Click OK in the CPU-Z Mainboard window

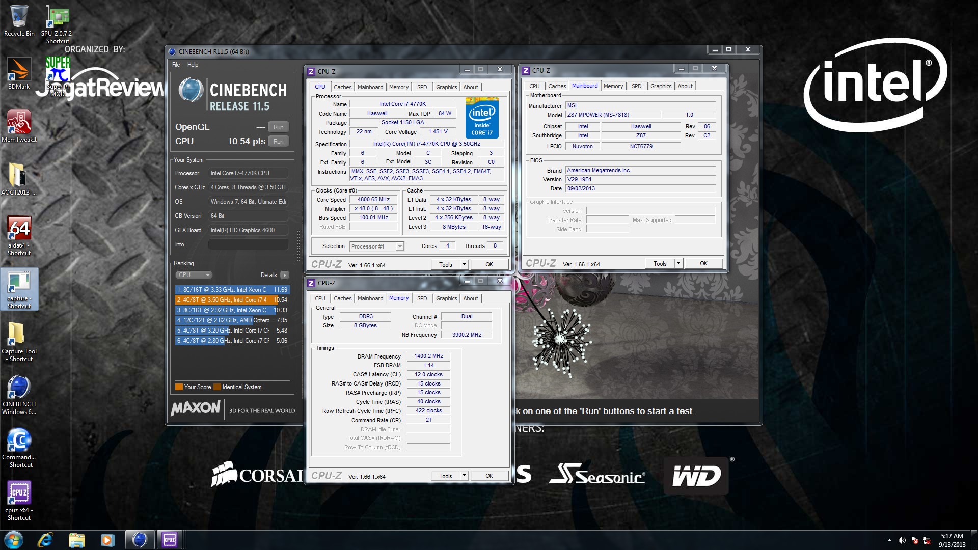[x=703, y=263]
